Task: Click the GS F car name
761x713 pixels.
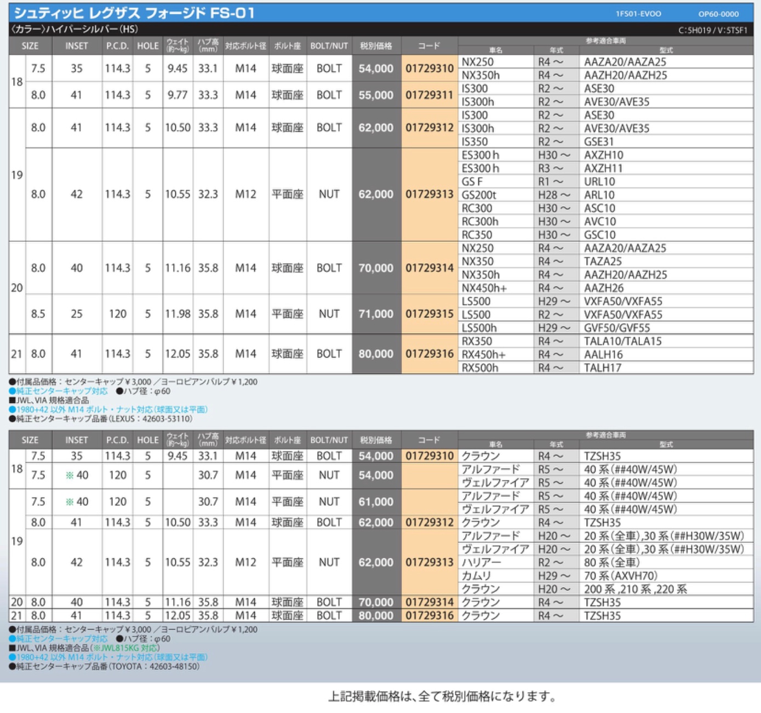Action: pos(472,182)
